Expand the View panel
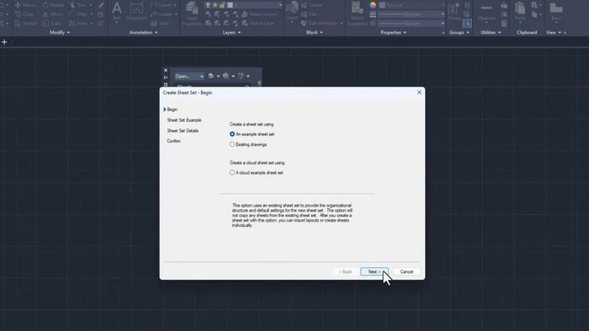 (x=554, y=33)
